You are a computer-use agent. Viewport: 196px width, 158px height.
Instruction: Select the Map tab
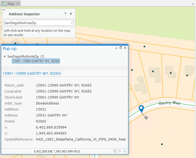tap(11, 3)
